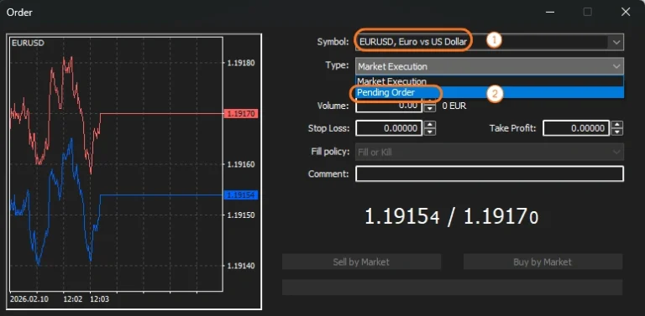645x316 pixels.
Task: Click the 1.19140 price axis label
Action: click(x=241, y=266)
